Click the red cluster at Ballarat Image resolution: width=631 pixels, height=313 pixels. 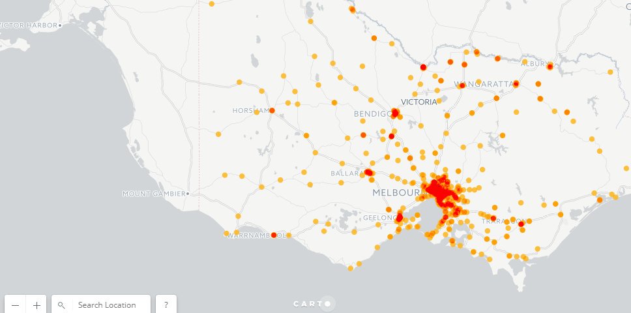pyautogui.click(x=368, y=172)
